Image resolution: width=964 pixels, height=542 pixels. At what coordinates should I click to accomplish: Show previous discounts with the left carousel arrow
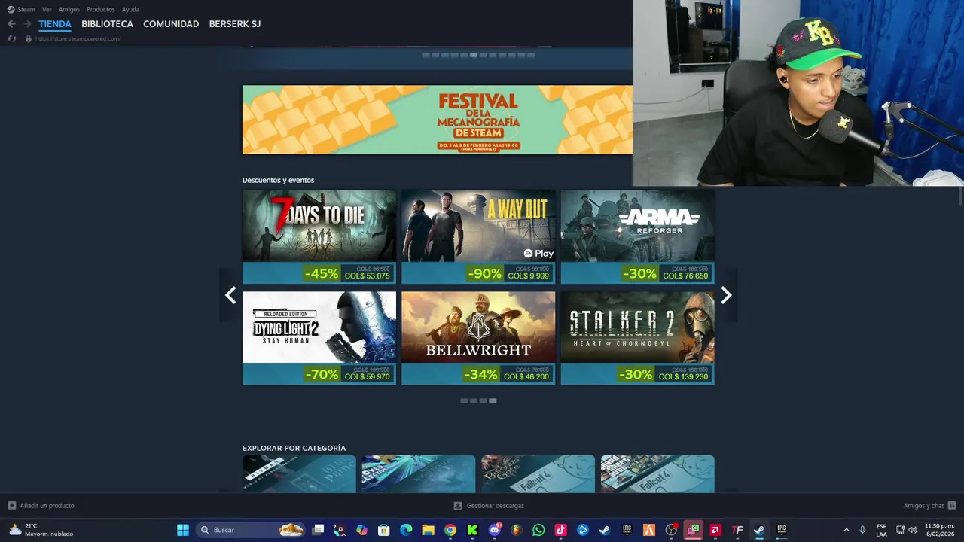pyautogui.click(x=230, y=295)
